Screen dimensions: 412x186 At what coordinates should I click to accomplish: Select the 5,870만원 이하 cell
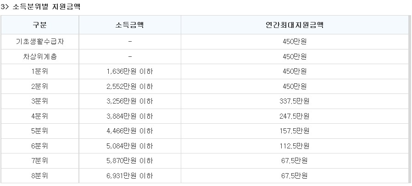click(x=129, y=160)
